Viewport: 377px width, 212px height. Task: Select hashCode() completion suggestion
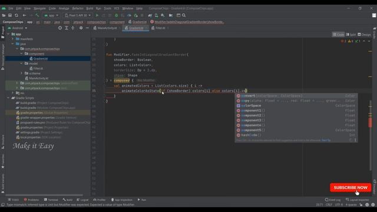(x=296, y=135)
